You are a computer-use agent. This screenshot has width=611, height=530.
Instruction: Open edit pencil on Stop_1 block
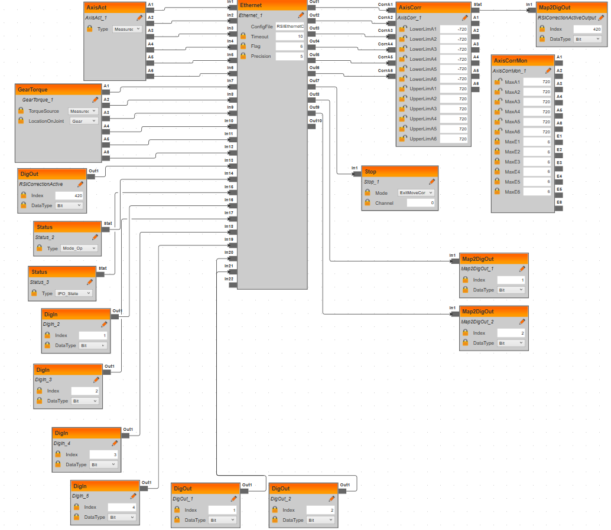coord(432,182)
